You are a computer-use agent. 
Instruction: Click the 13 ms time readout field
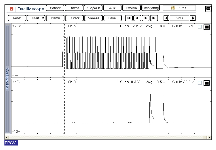(x=180, y=8)
